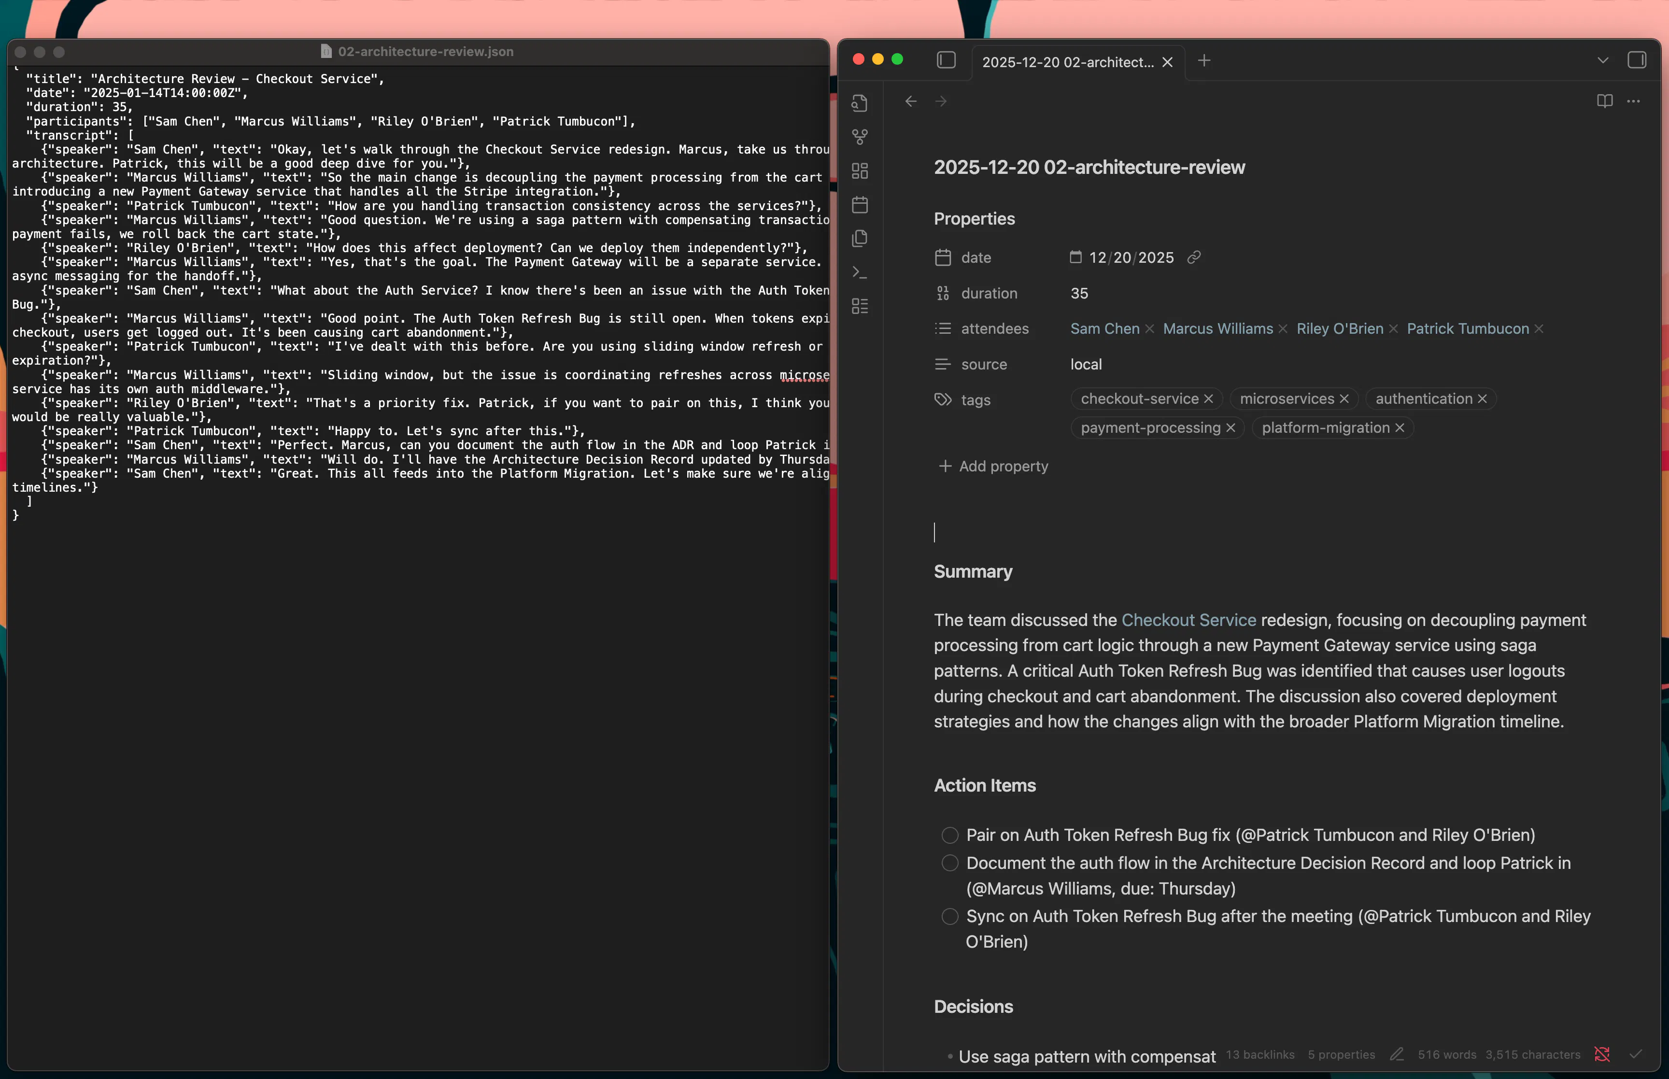
Task: Click the duration value '35'
Action: click(x=1078, y=294)
